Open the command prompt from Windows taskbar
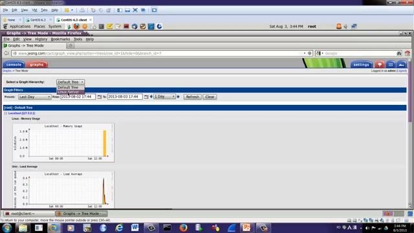 (x=167, y=228)
